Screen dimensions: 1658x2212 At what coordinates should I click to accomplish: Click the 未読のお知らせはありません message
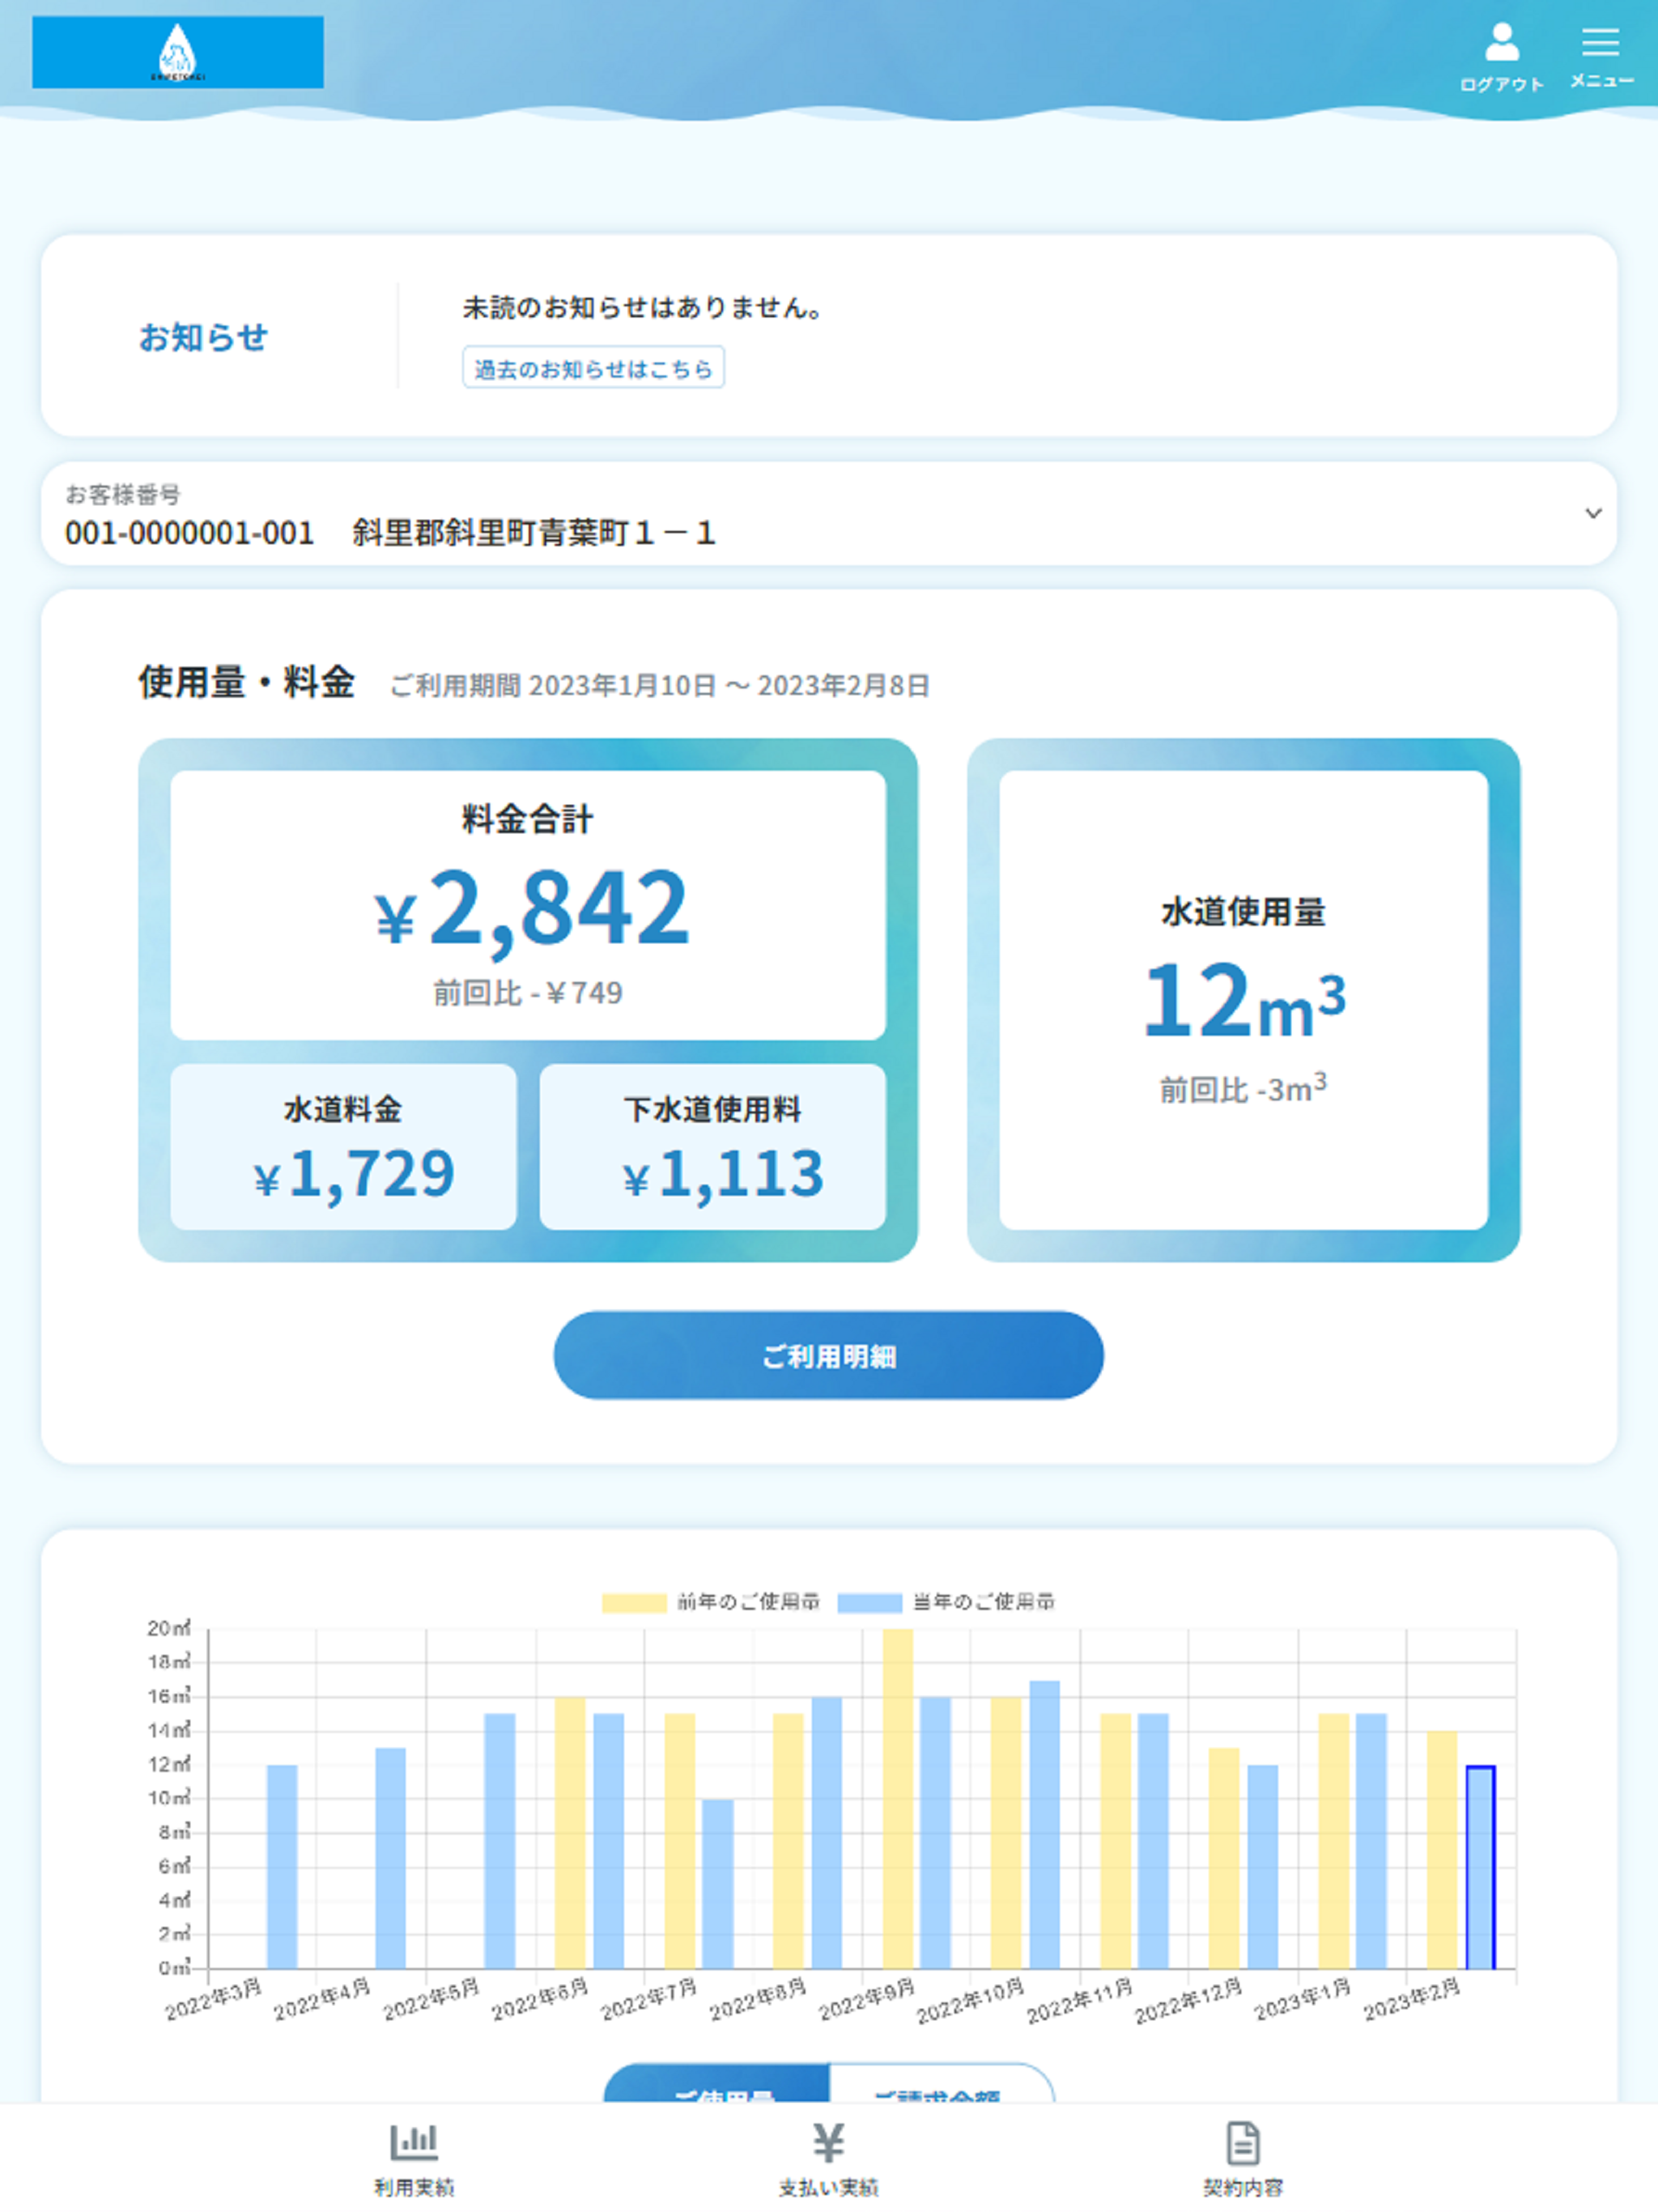tap(642, 307)
